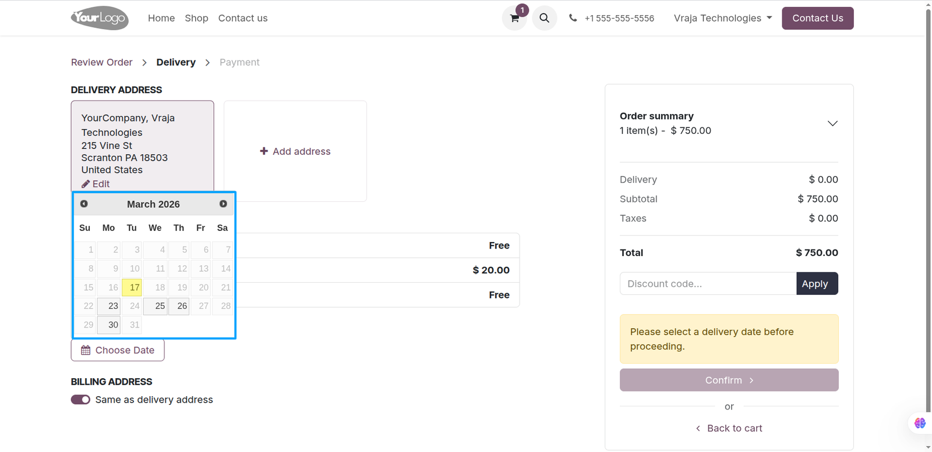Click the brain icon at right edge

[920, 423]
